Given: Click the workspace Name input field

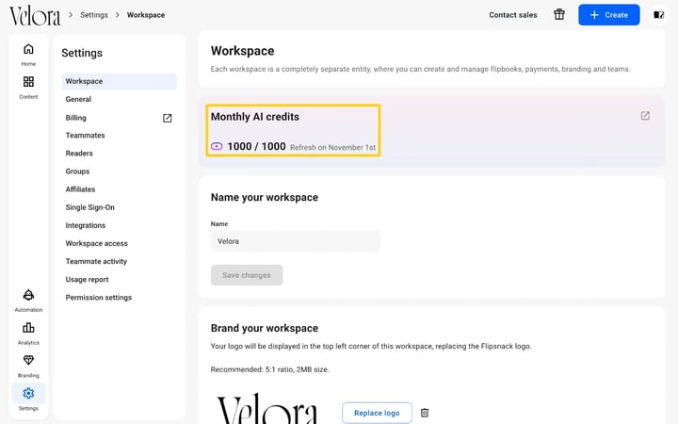Looking at the screenshot, I should click(296, 241).
